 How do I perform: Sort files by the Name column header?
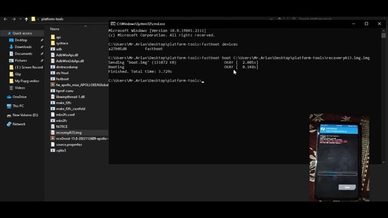pos(55,29)
